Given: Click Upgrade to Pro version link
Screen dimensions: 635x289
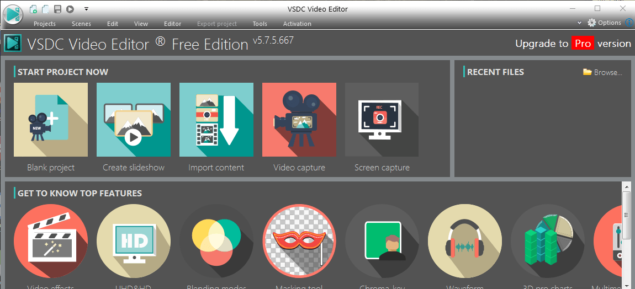Looking at the screenshot, I should tap(573, 44).
